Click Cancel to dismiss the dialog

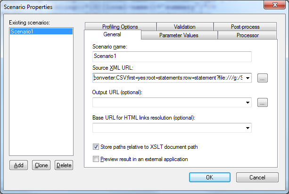pos(257,177)
